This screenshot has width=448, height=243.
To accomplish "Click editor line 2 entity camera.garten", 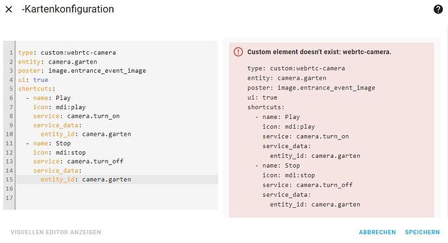I will pyautogui.click(x=57, y=62).
